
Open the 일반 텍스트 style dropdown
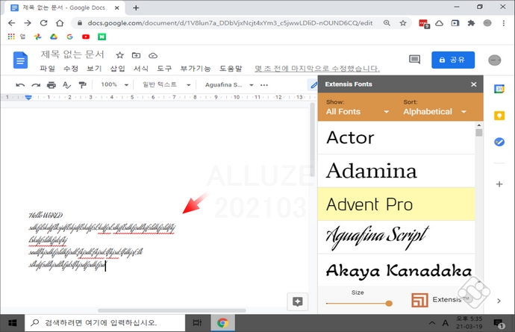pyautogui.click(x=166, y=85)
